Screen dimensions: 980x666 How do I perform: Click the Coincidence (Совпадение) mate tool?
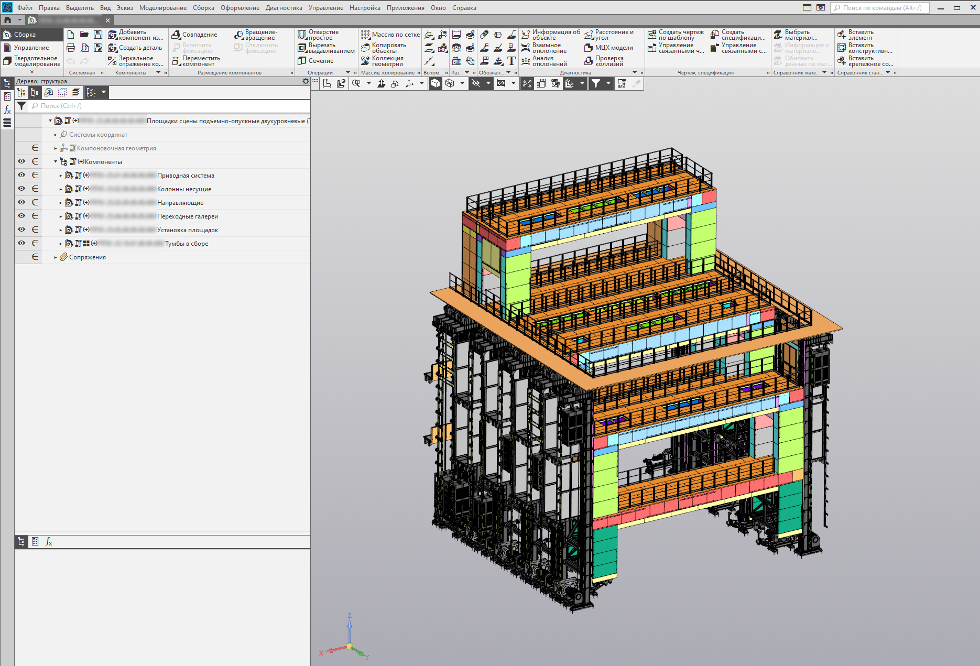pos(194,35)
